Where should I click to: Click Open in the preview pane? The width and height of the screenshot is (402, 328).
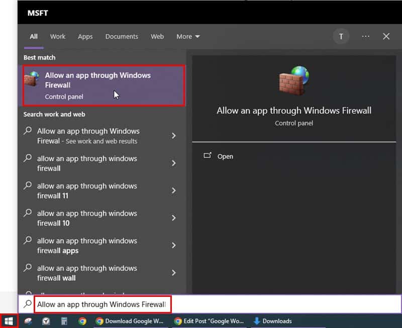[225, 156]
